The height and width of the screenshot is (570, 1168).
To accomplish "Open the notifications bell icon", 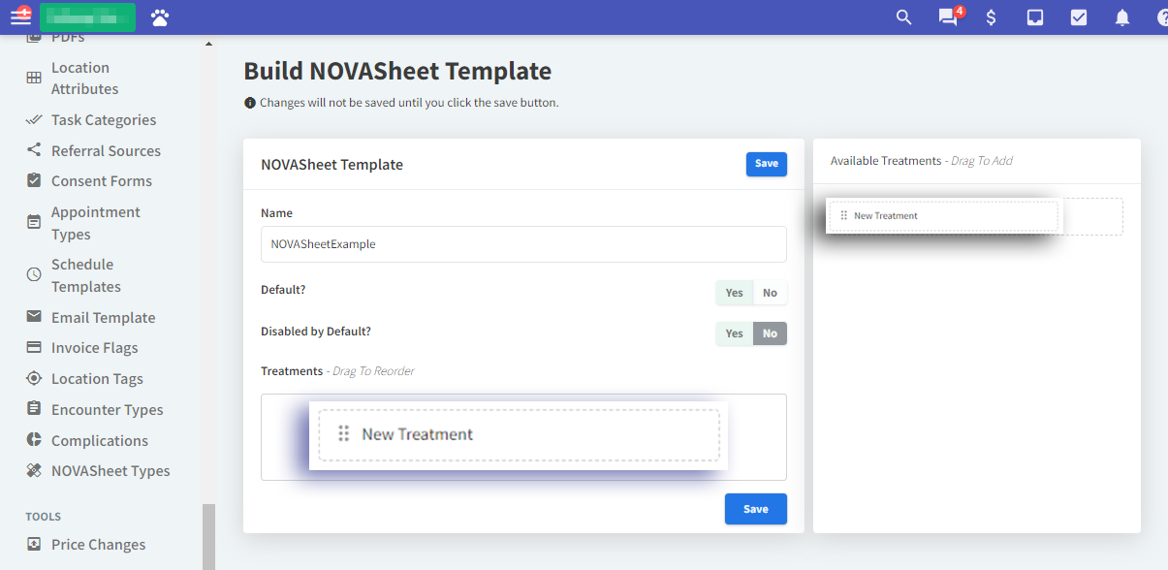I will 1122,17.
